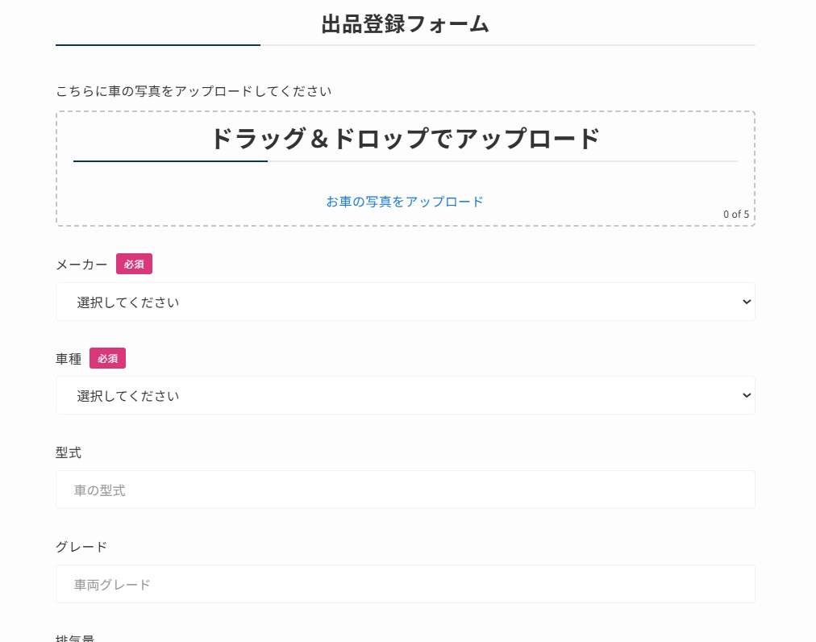Focus the 車両グレード text field
This screenshot has height=642, width=816.
405,584
